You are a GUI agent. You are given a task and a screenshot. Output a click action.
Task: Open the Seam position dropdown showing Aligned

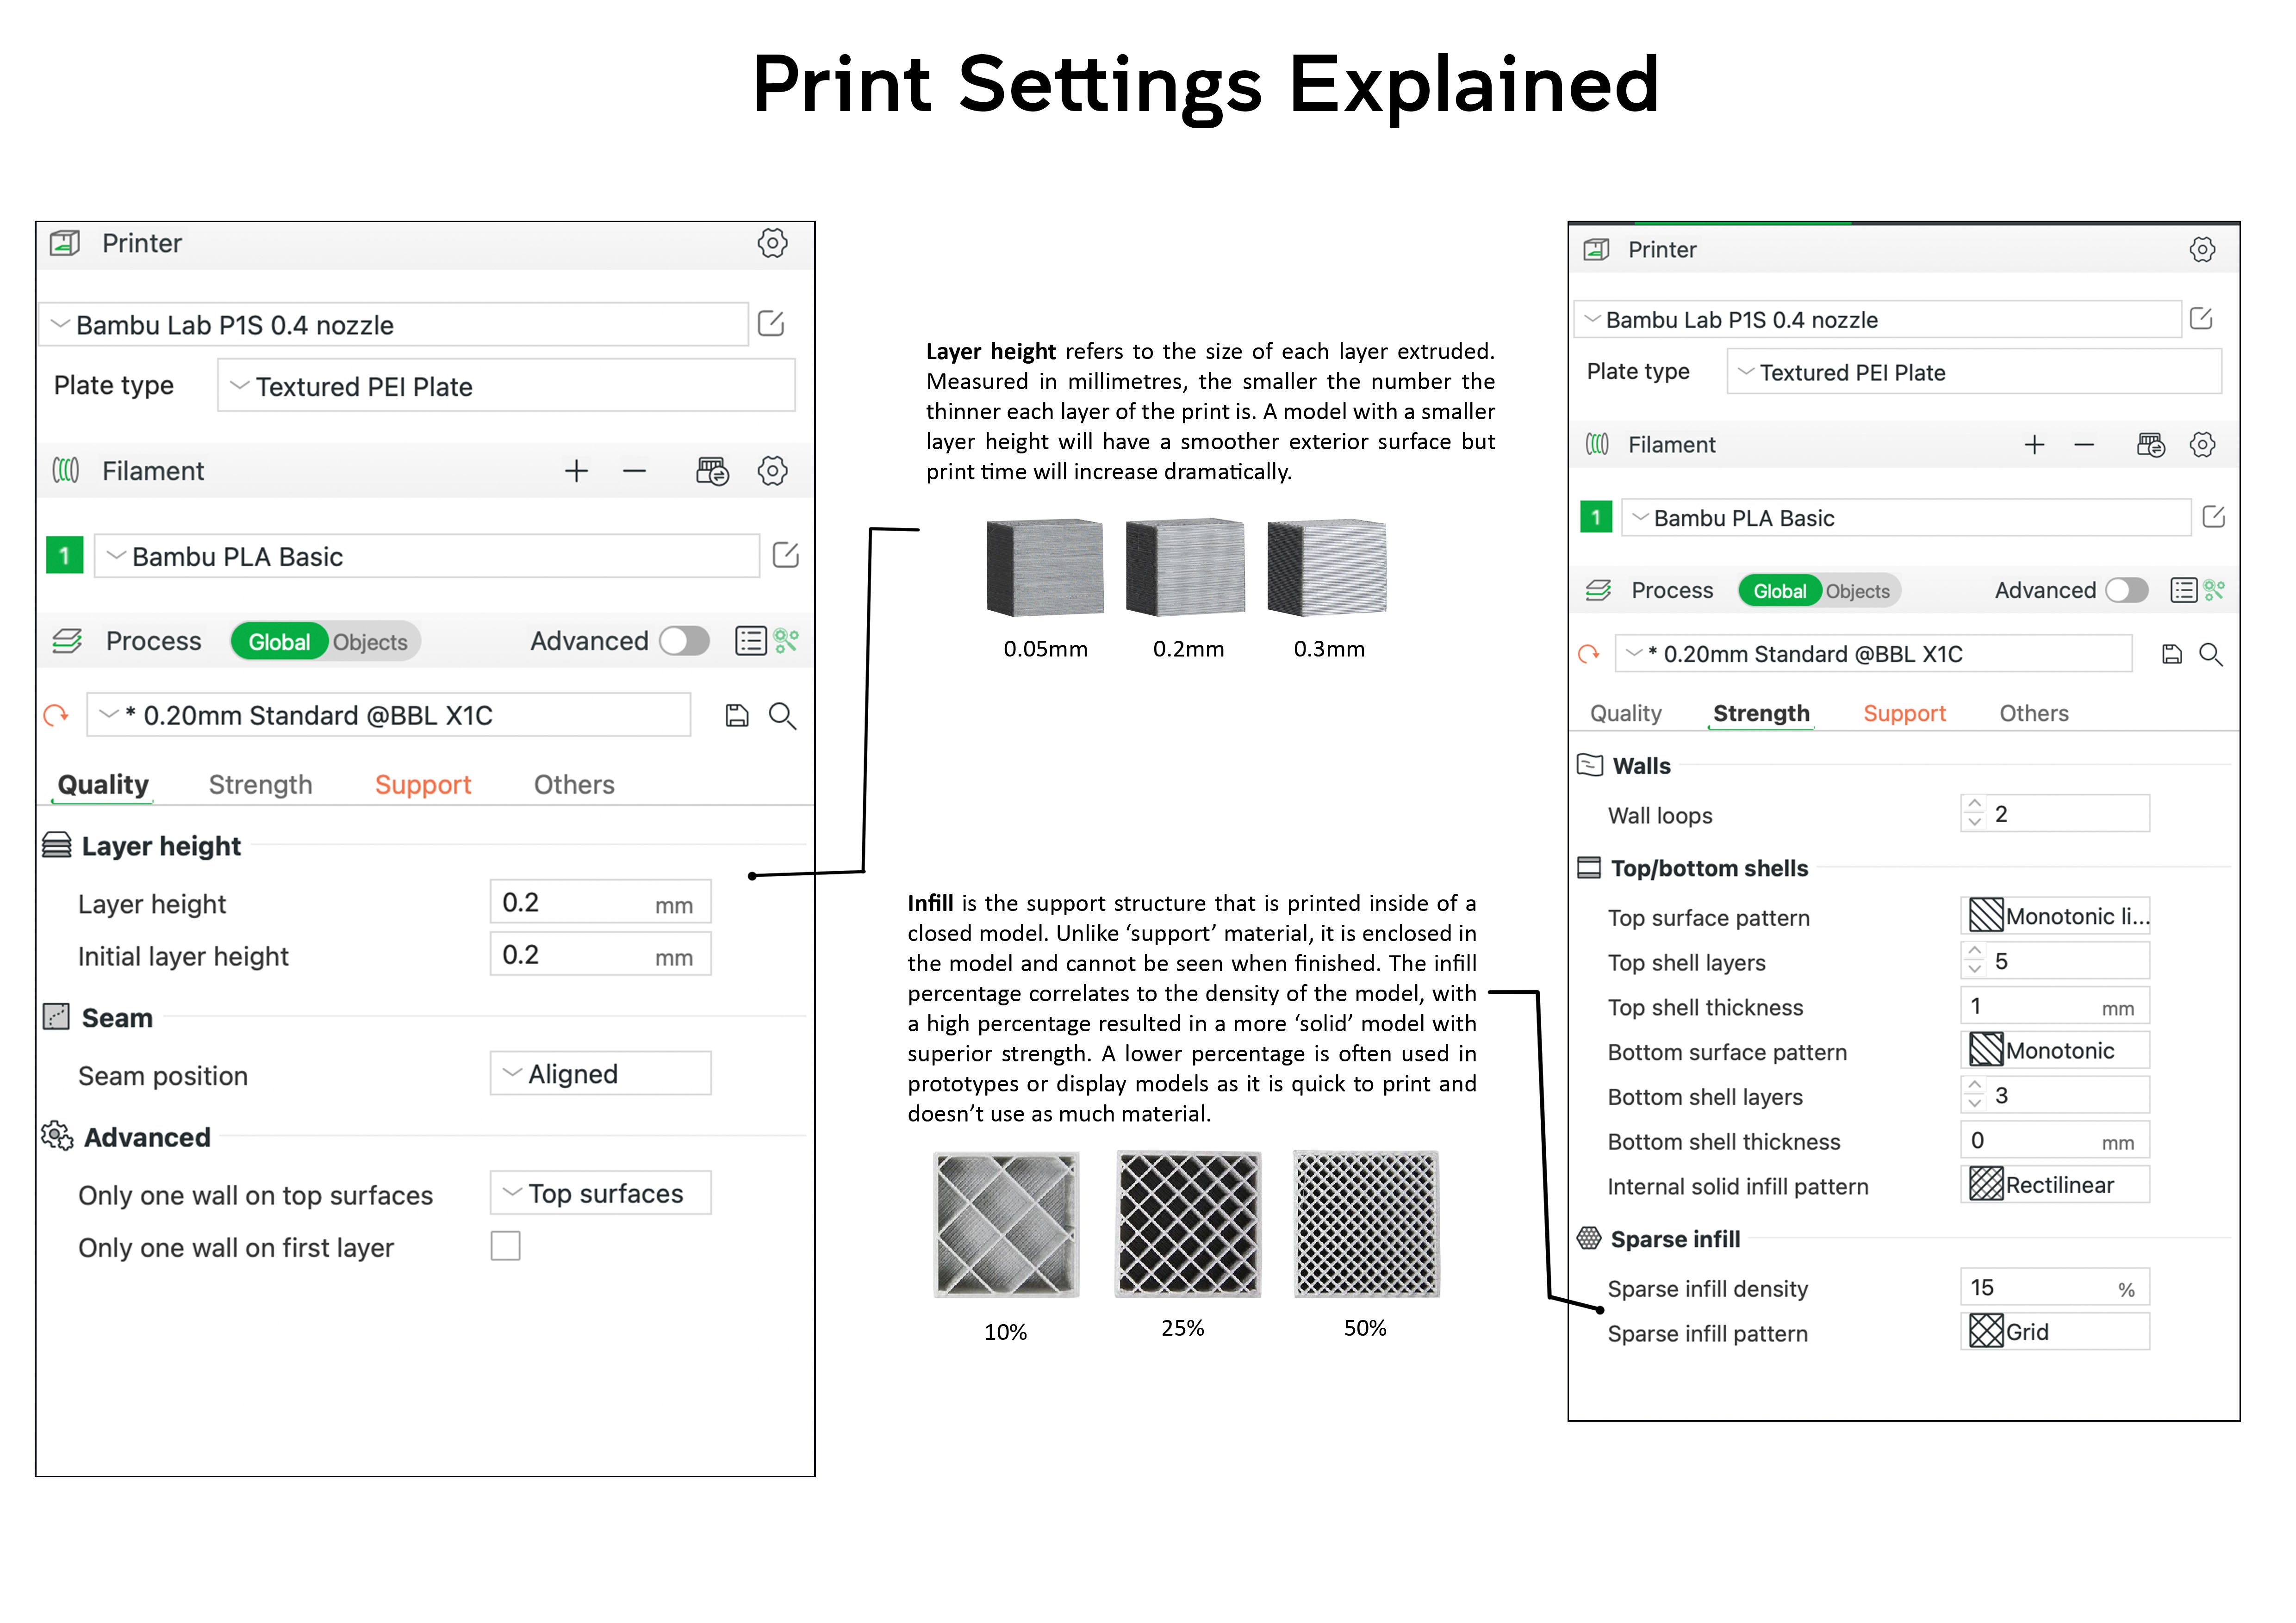click(599, 1073)
